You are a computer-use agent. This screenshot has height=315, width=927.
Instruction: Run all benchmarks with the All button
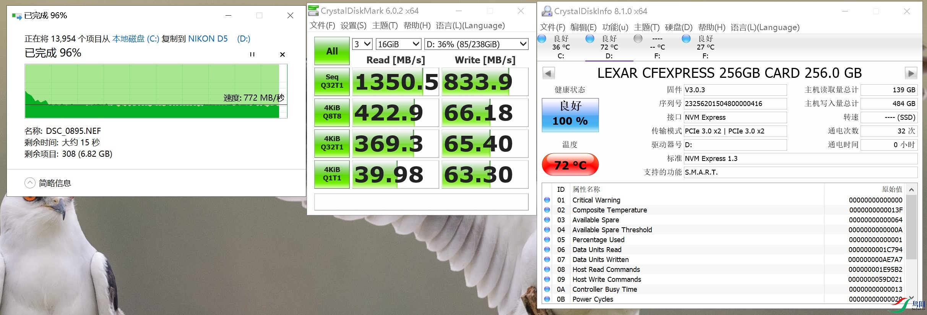coord(332,51)
